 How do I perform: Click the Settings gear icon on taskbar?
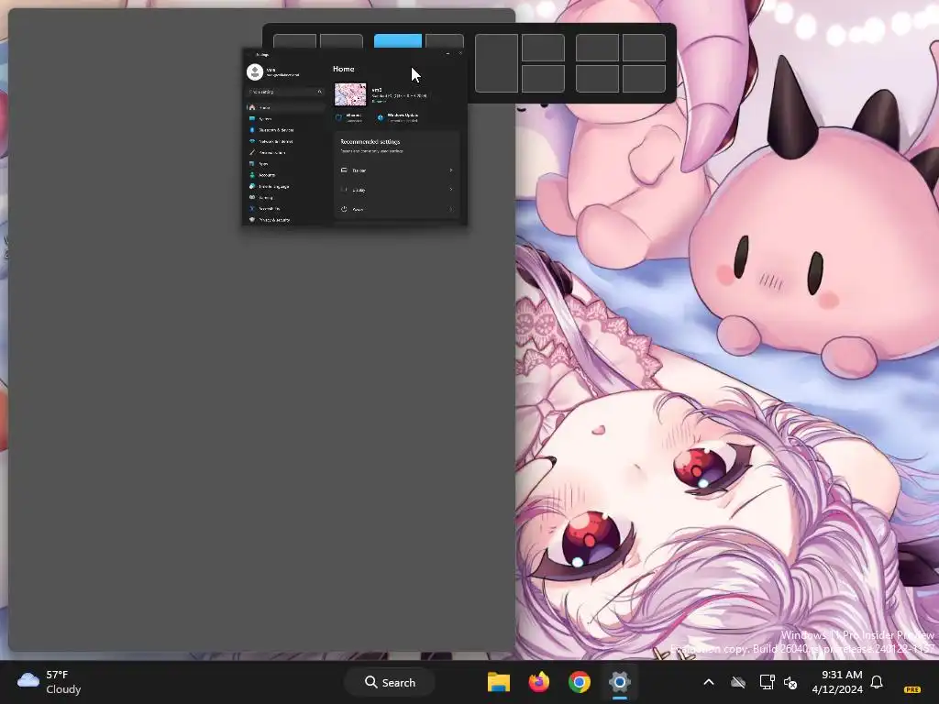click(x=620, y=682)
